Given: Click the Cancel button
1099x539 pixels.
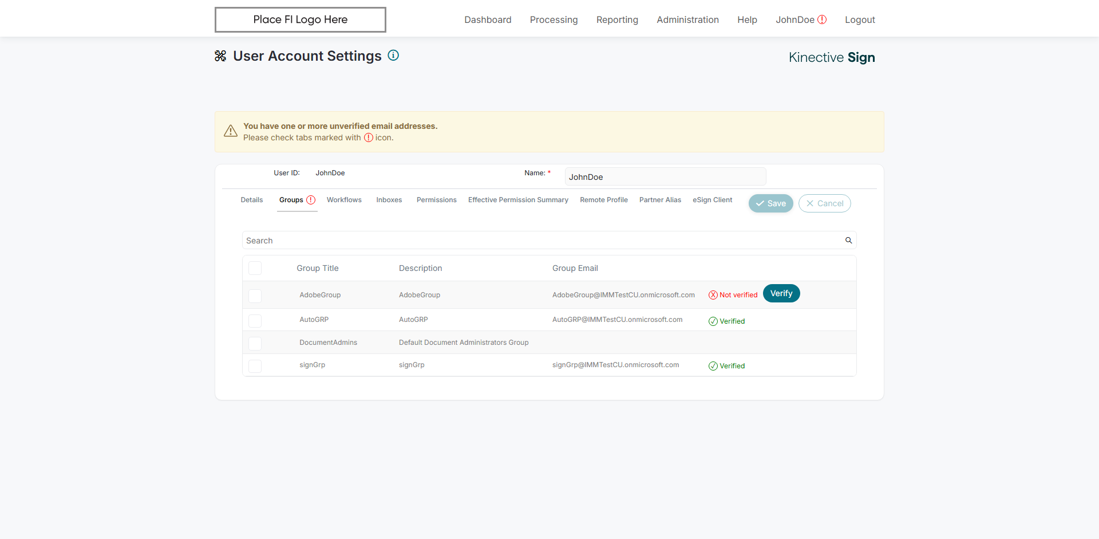Looking at the screenshot, I should (x=824, y=203).
